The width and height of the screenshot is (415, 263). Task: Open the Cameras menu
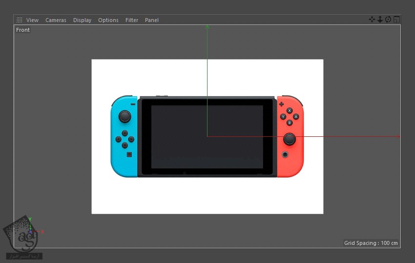click(x=56, y=20)
